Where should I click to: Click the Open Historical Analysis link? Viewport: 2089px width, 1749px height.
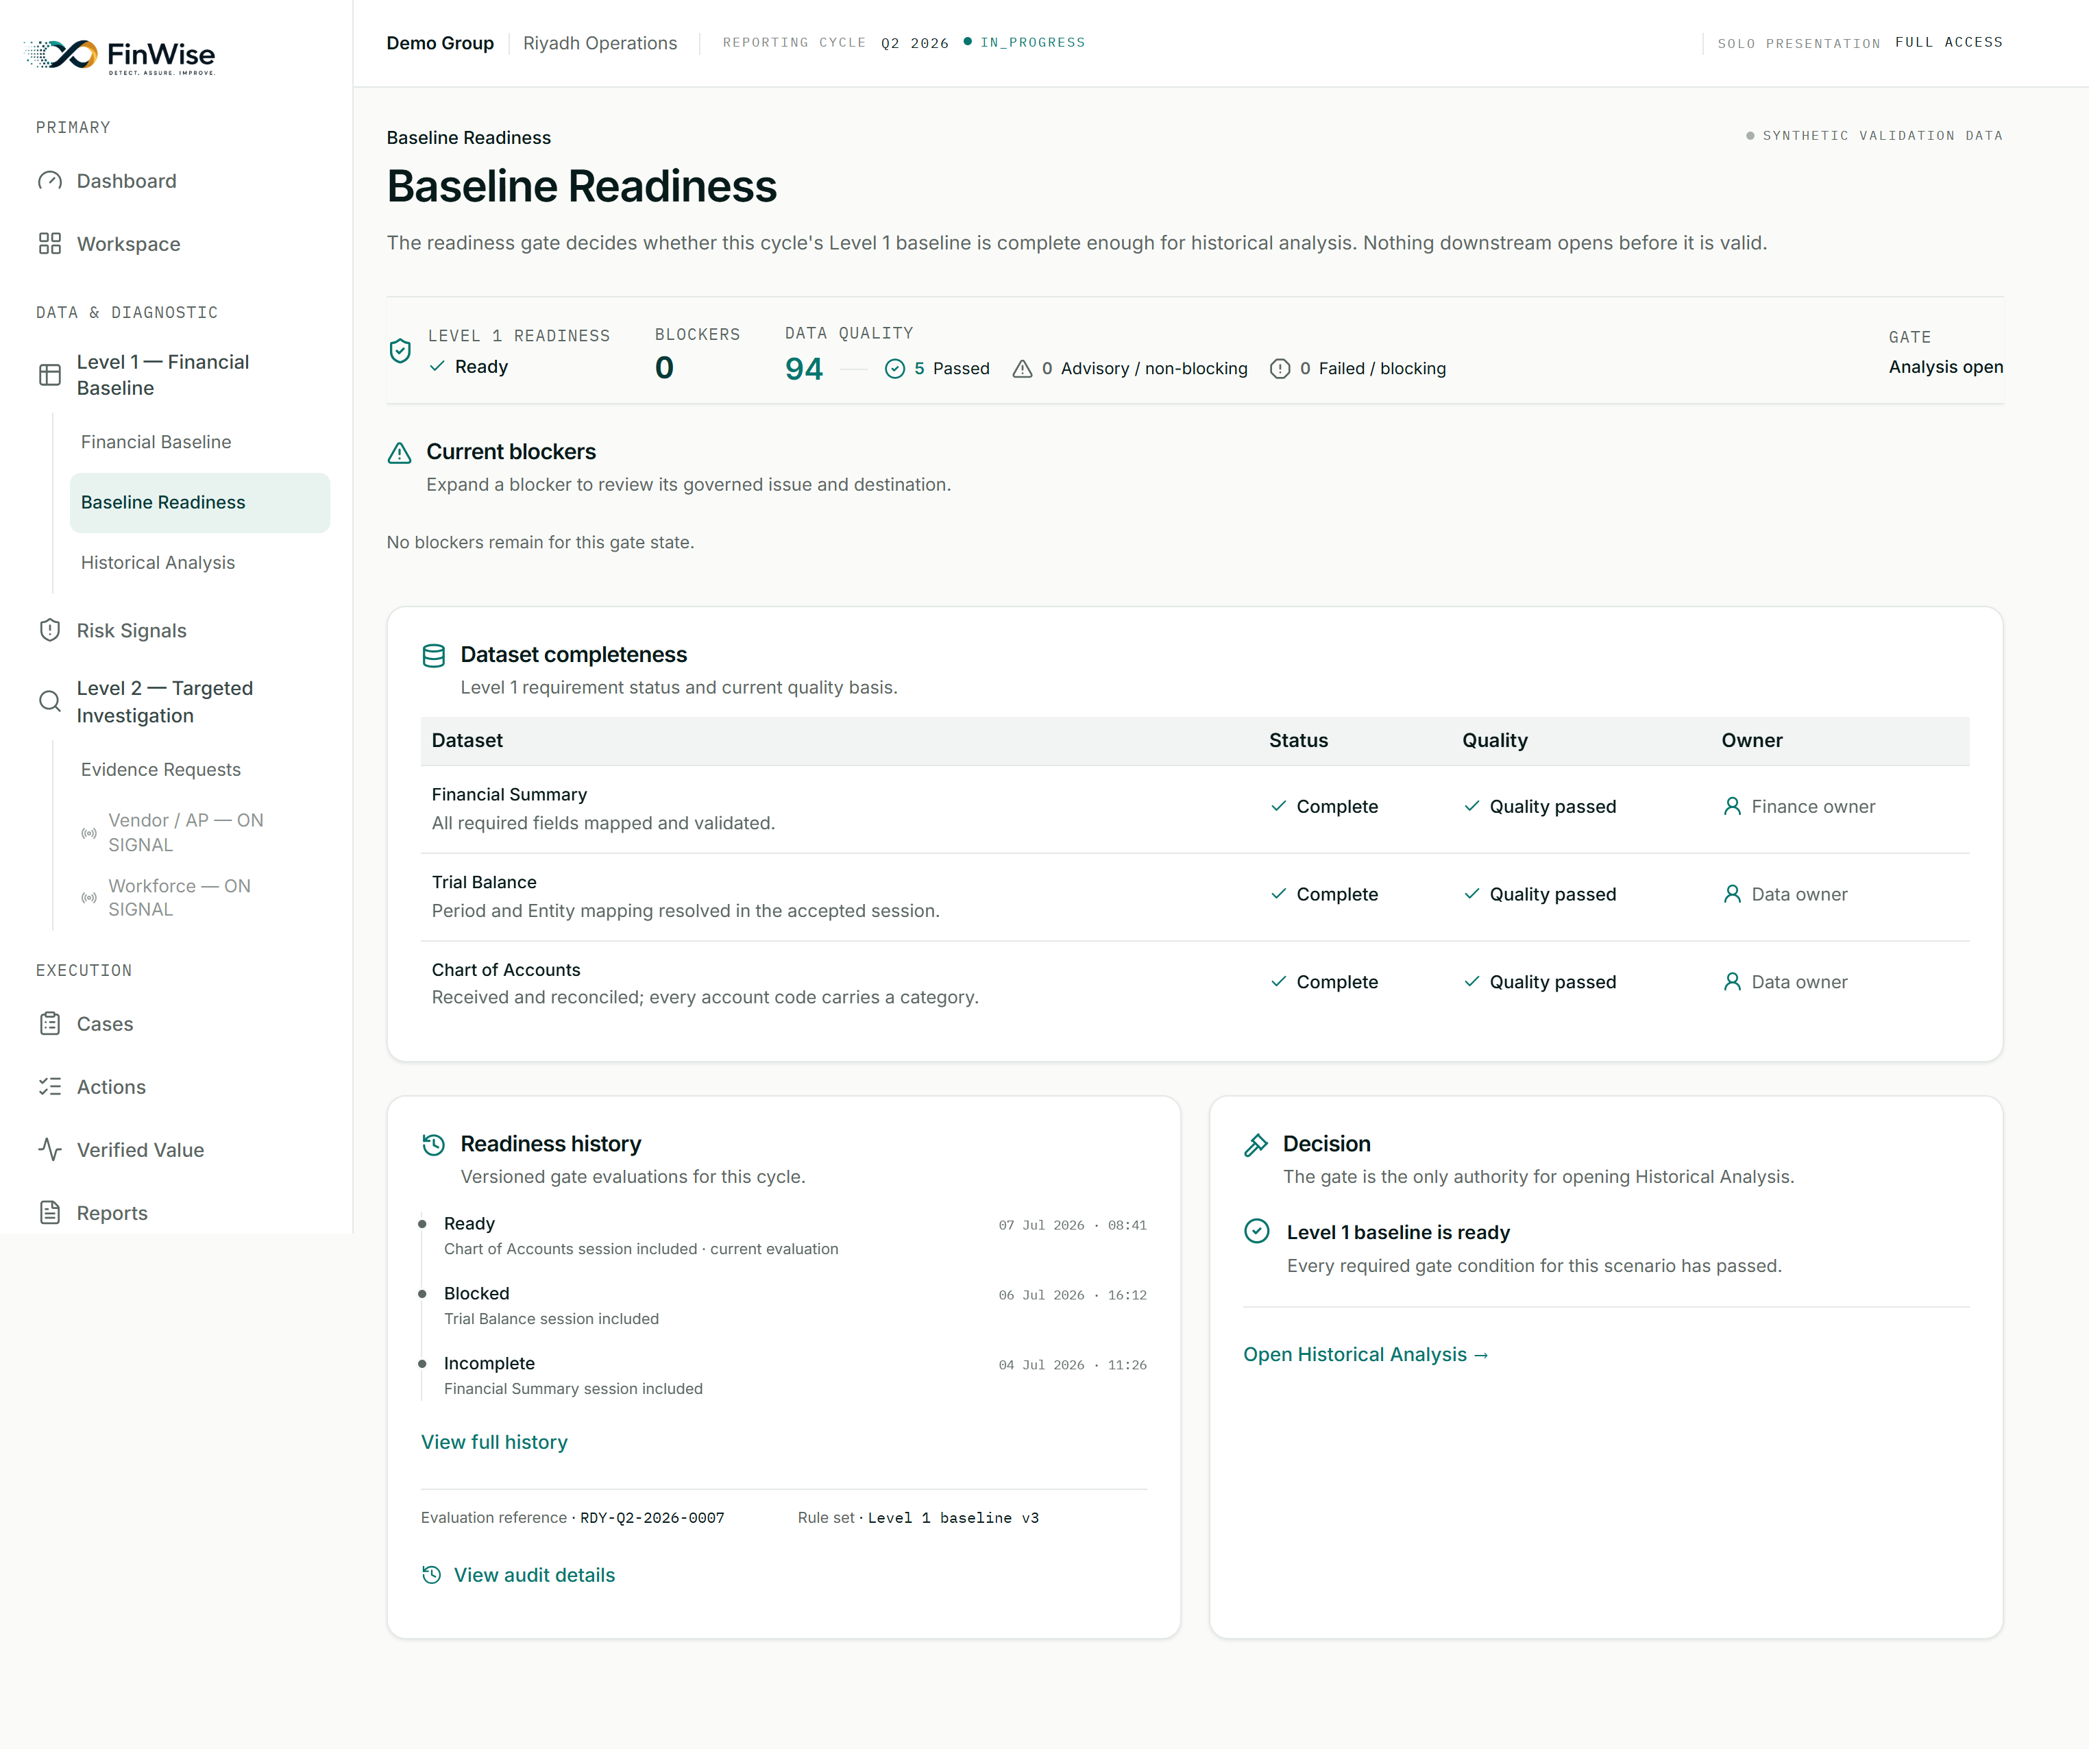(1366, 1355)
